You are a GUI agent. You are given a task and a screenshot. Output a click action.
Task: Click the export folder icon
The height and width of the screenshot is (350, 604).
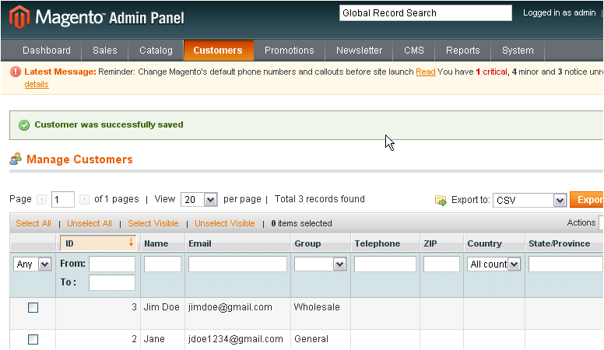pos(441,200)
